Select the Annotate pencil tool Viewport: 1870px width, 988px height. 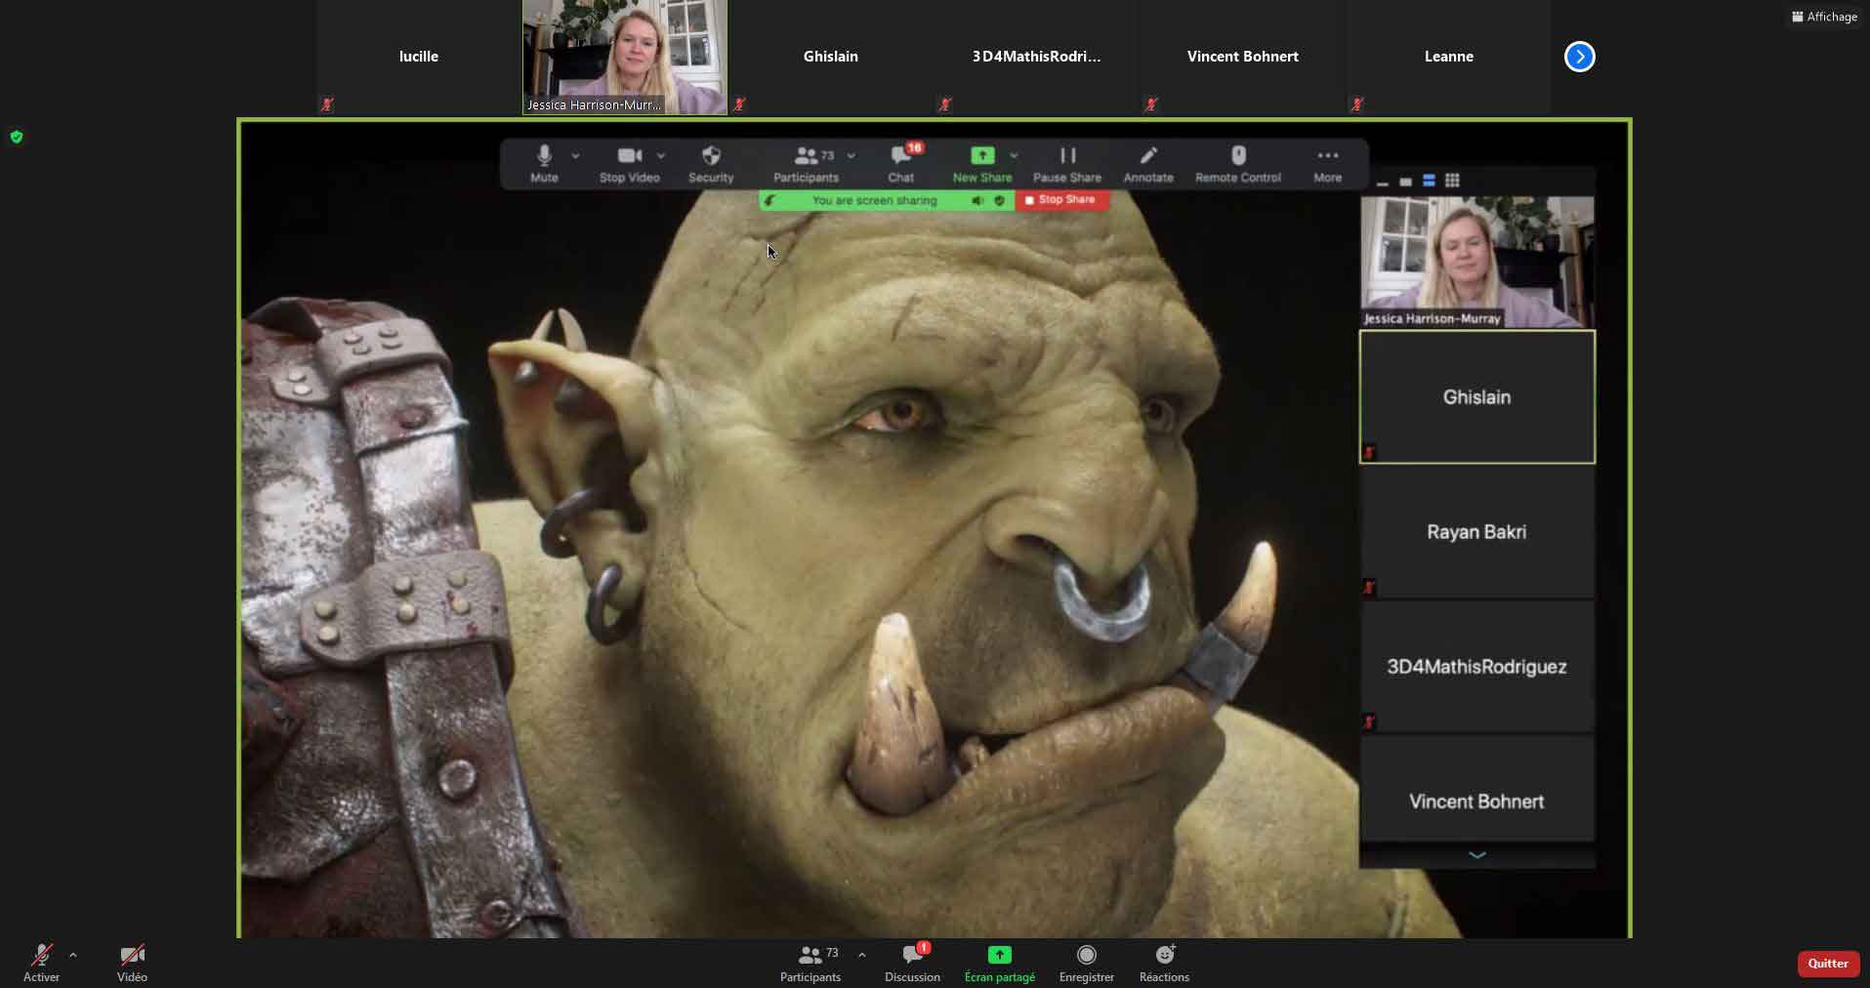[x=1148, y=163]
